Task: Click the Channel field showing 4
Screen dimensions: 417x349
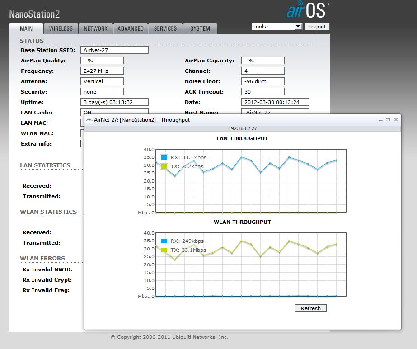Action: click(263, 71)
